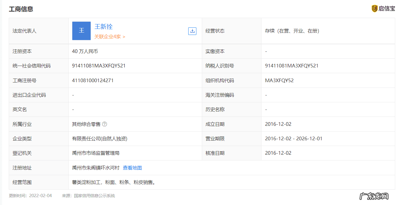Click the 启信宝 brand name text
This screenshot has height=205, width=400.
click(387, 9)
